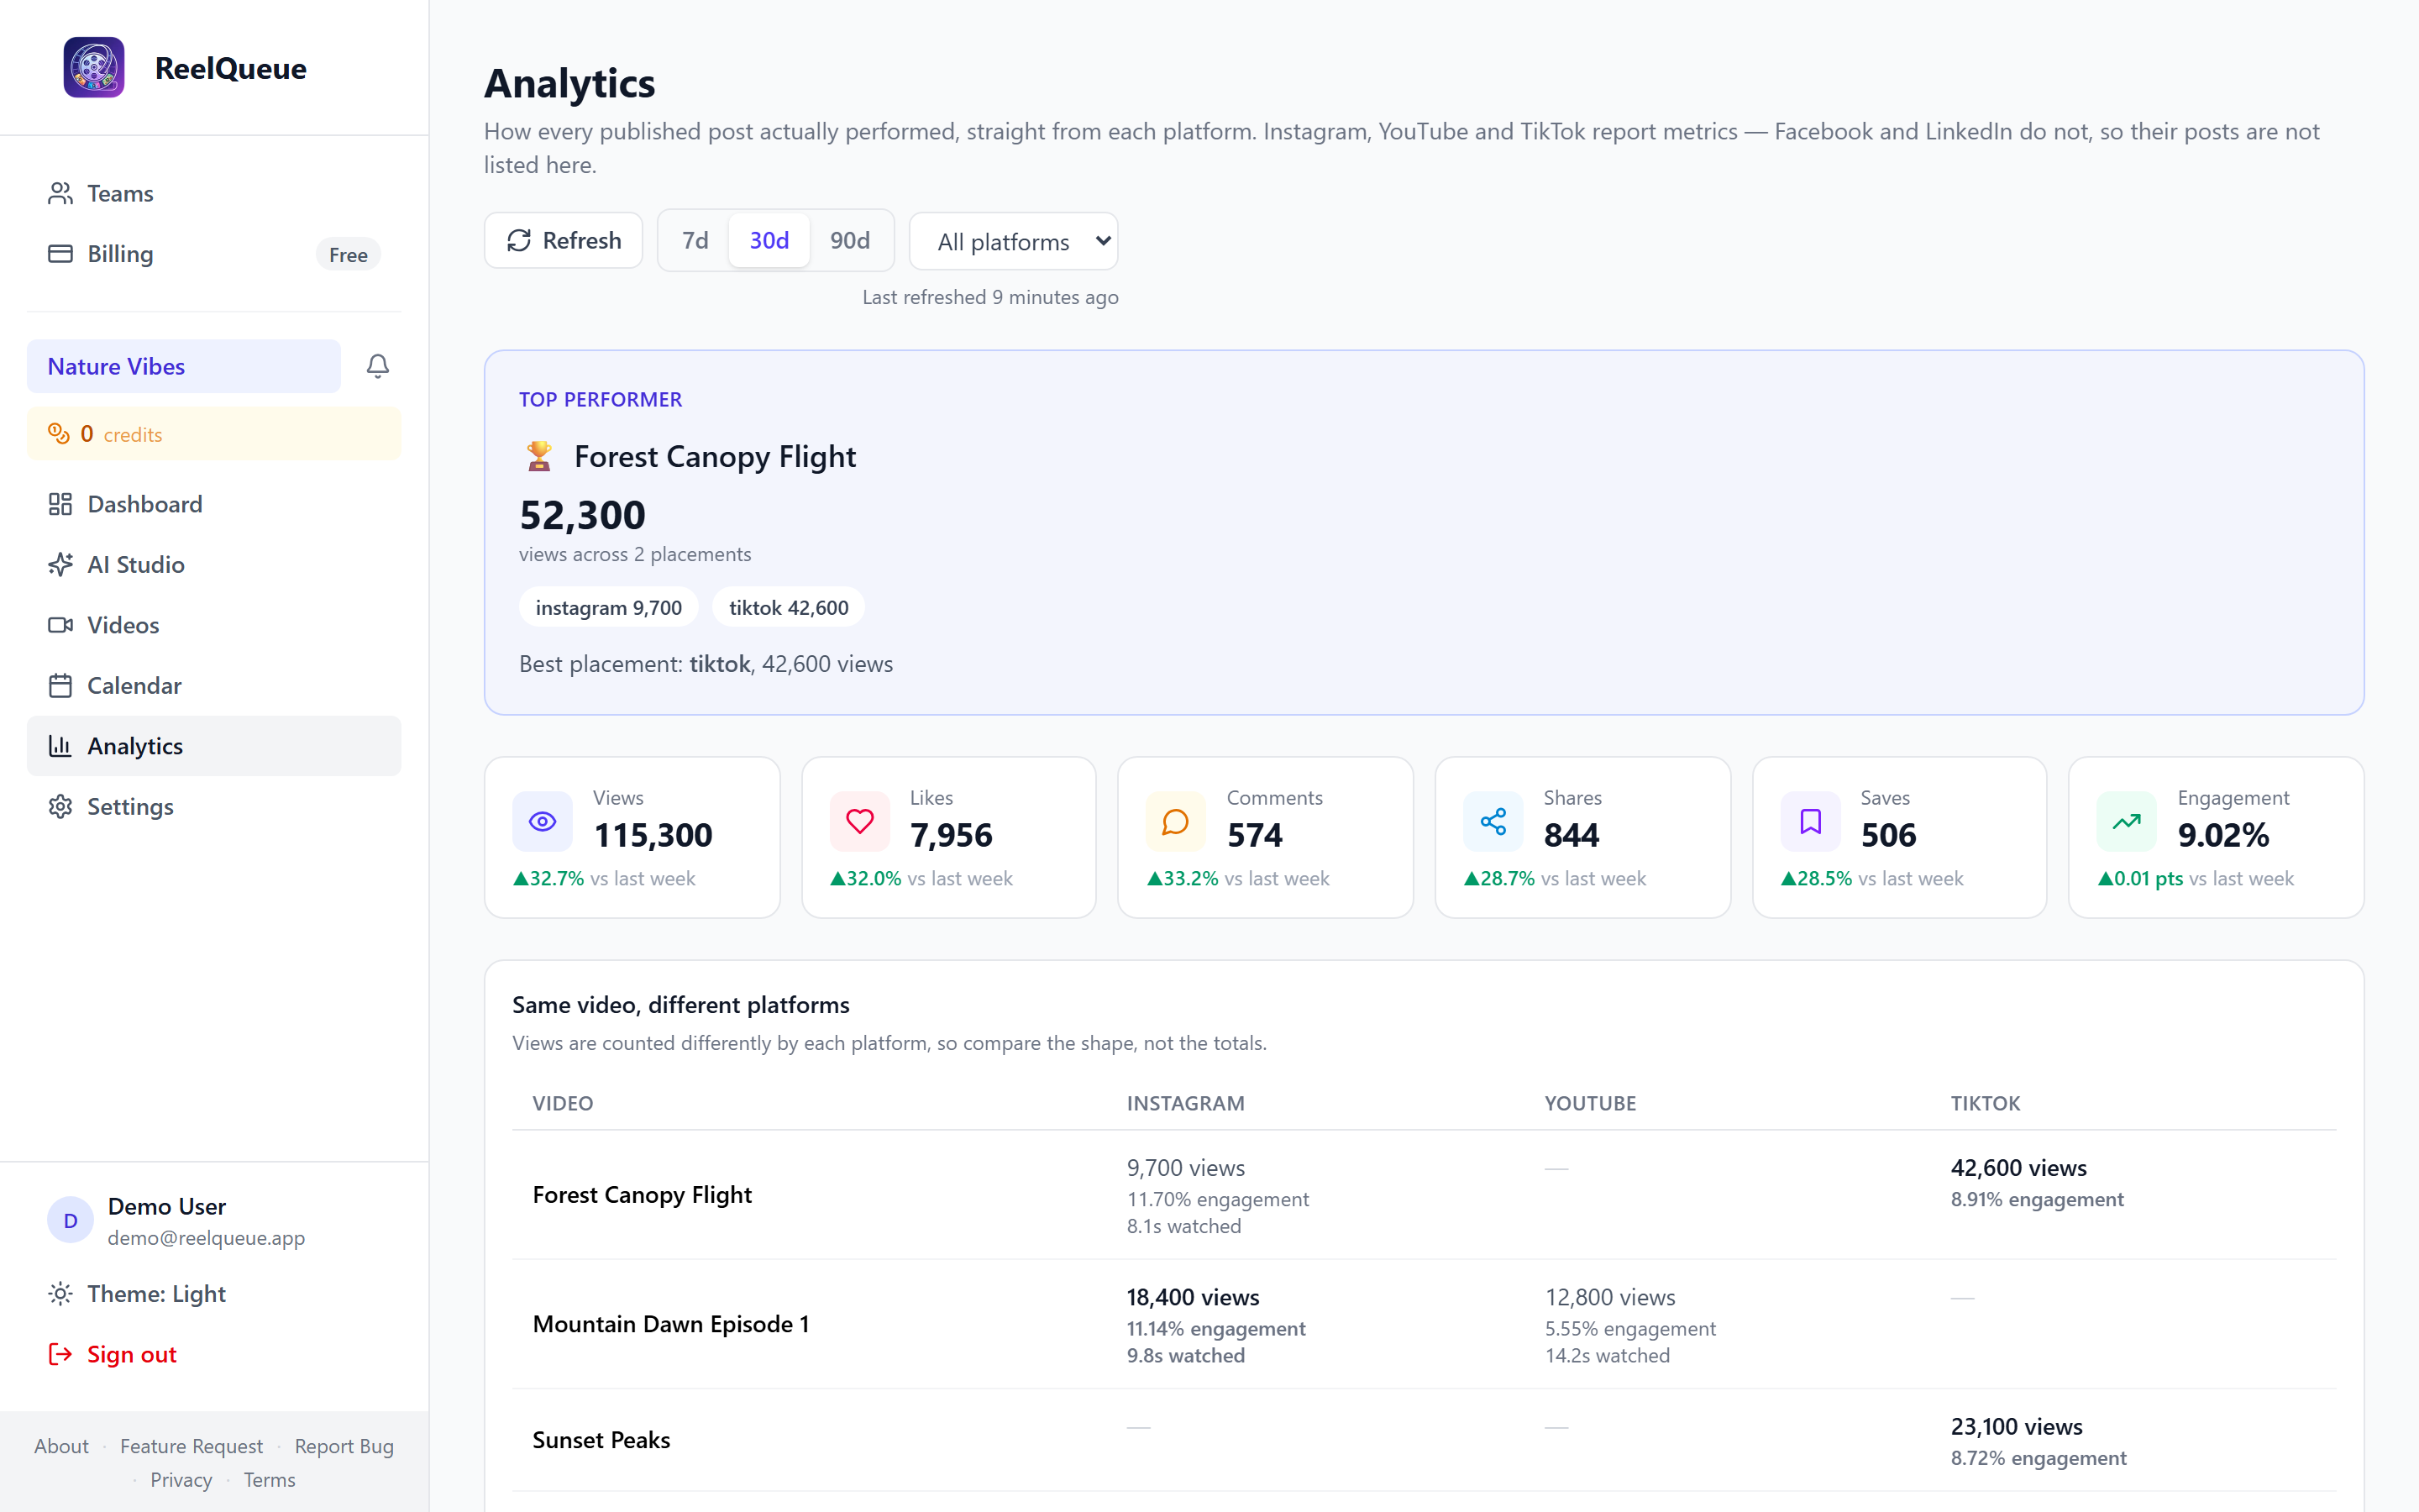Open the Videos section

[x=214, y=625]
